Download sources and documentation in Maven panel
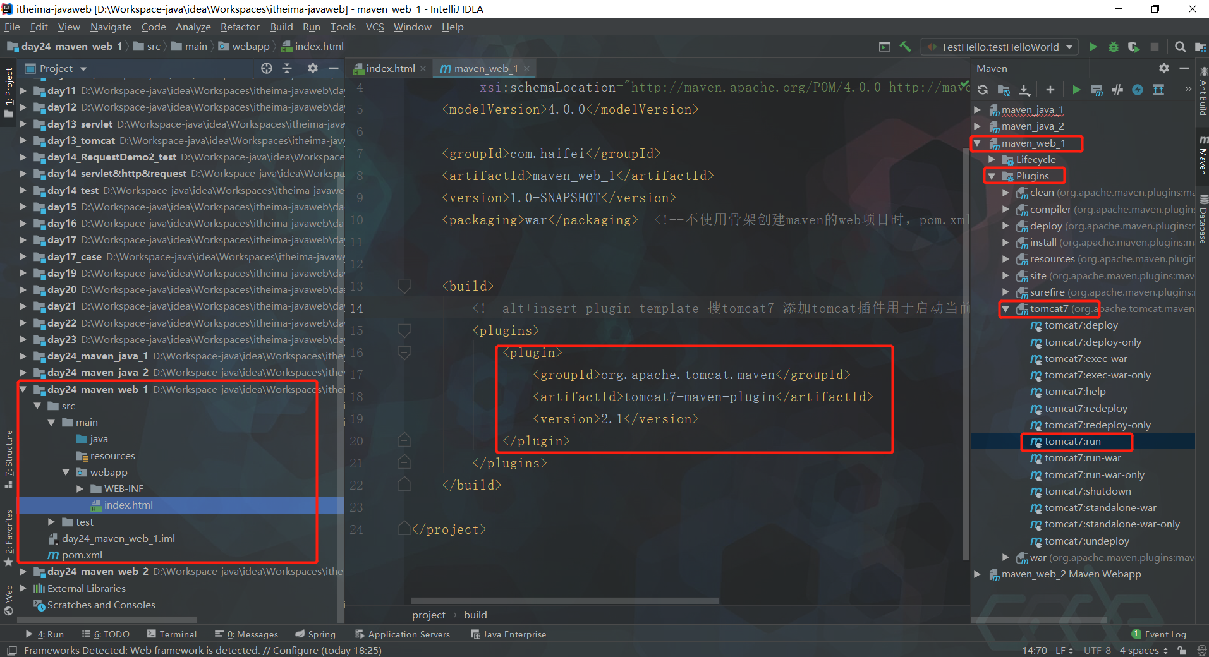Image resolution: width=1209 pixels, height=657 pixels. click(x=1024, y=90)
